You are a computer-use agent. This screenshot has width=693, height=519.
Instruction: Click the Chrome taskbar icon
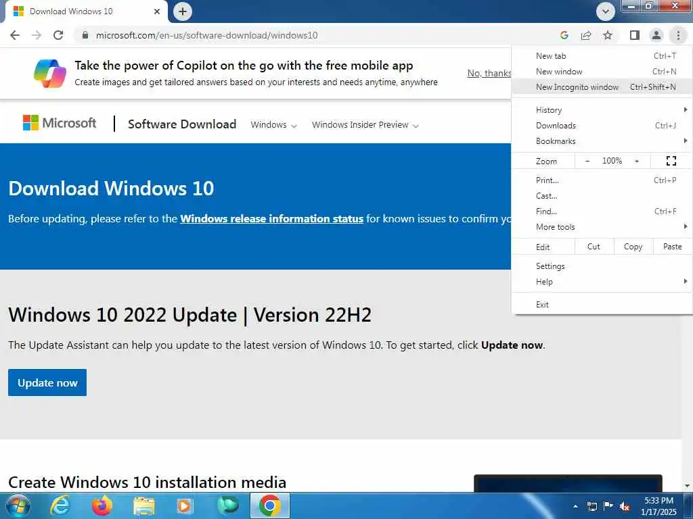[x=270, y=505]
